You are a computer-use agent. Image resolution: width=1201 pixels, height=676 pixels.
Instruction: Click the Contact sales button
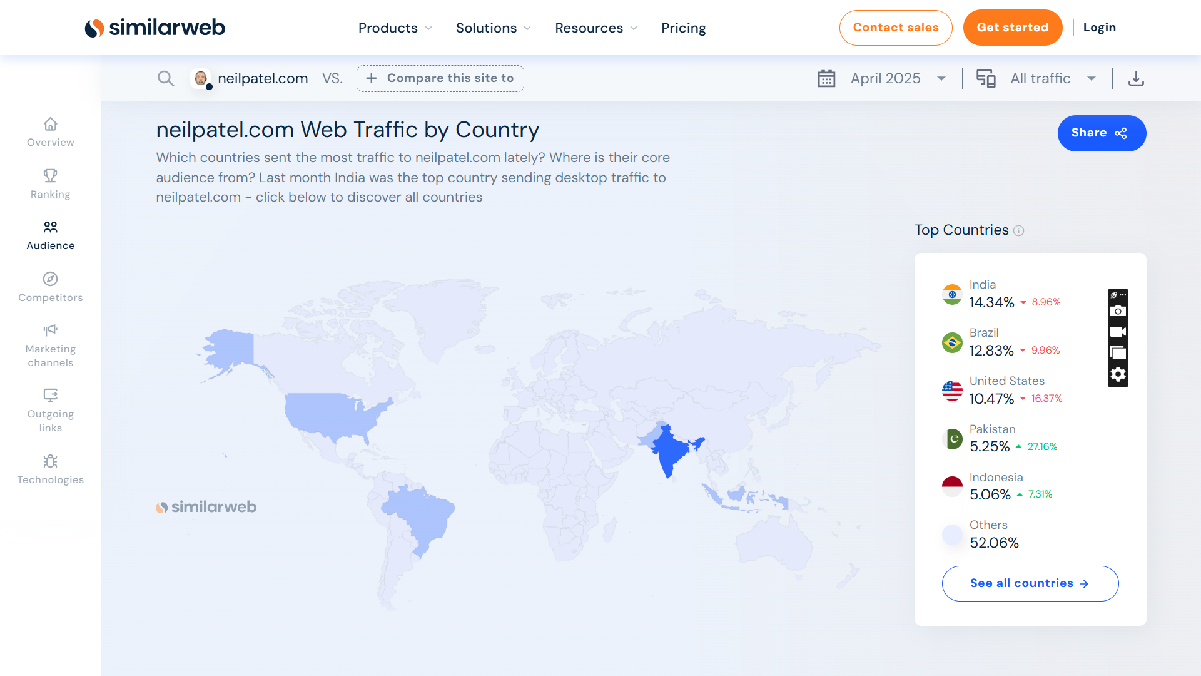pyautogui.click(x=896, y=28)
